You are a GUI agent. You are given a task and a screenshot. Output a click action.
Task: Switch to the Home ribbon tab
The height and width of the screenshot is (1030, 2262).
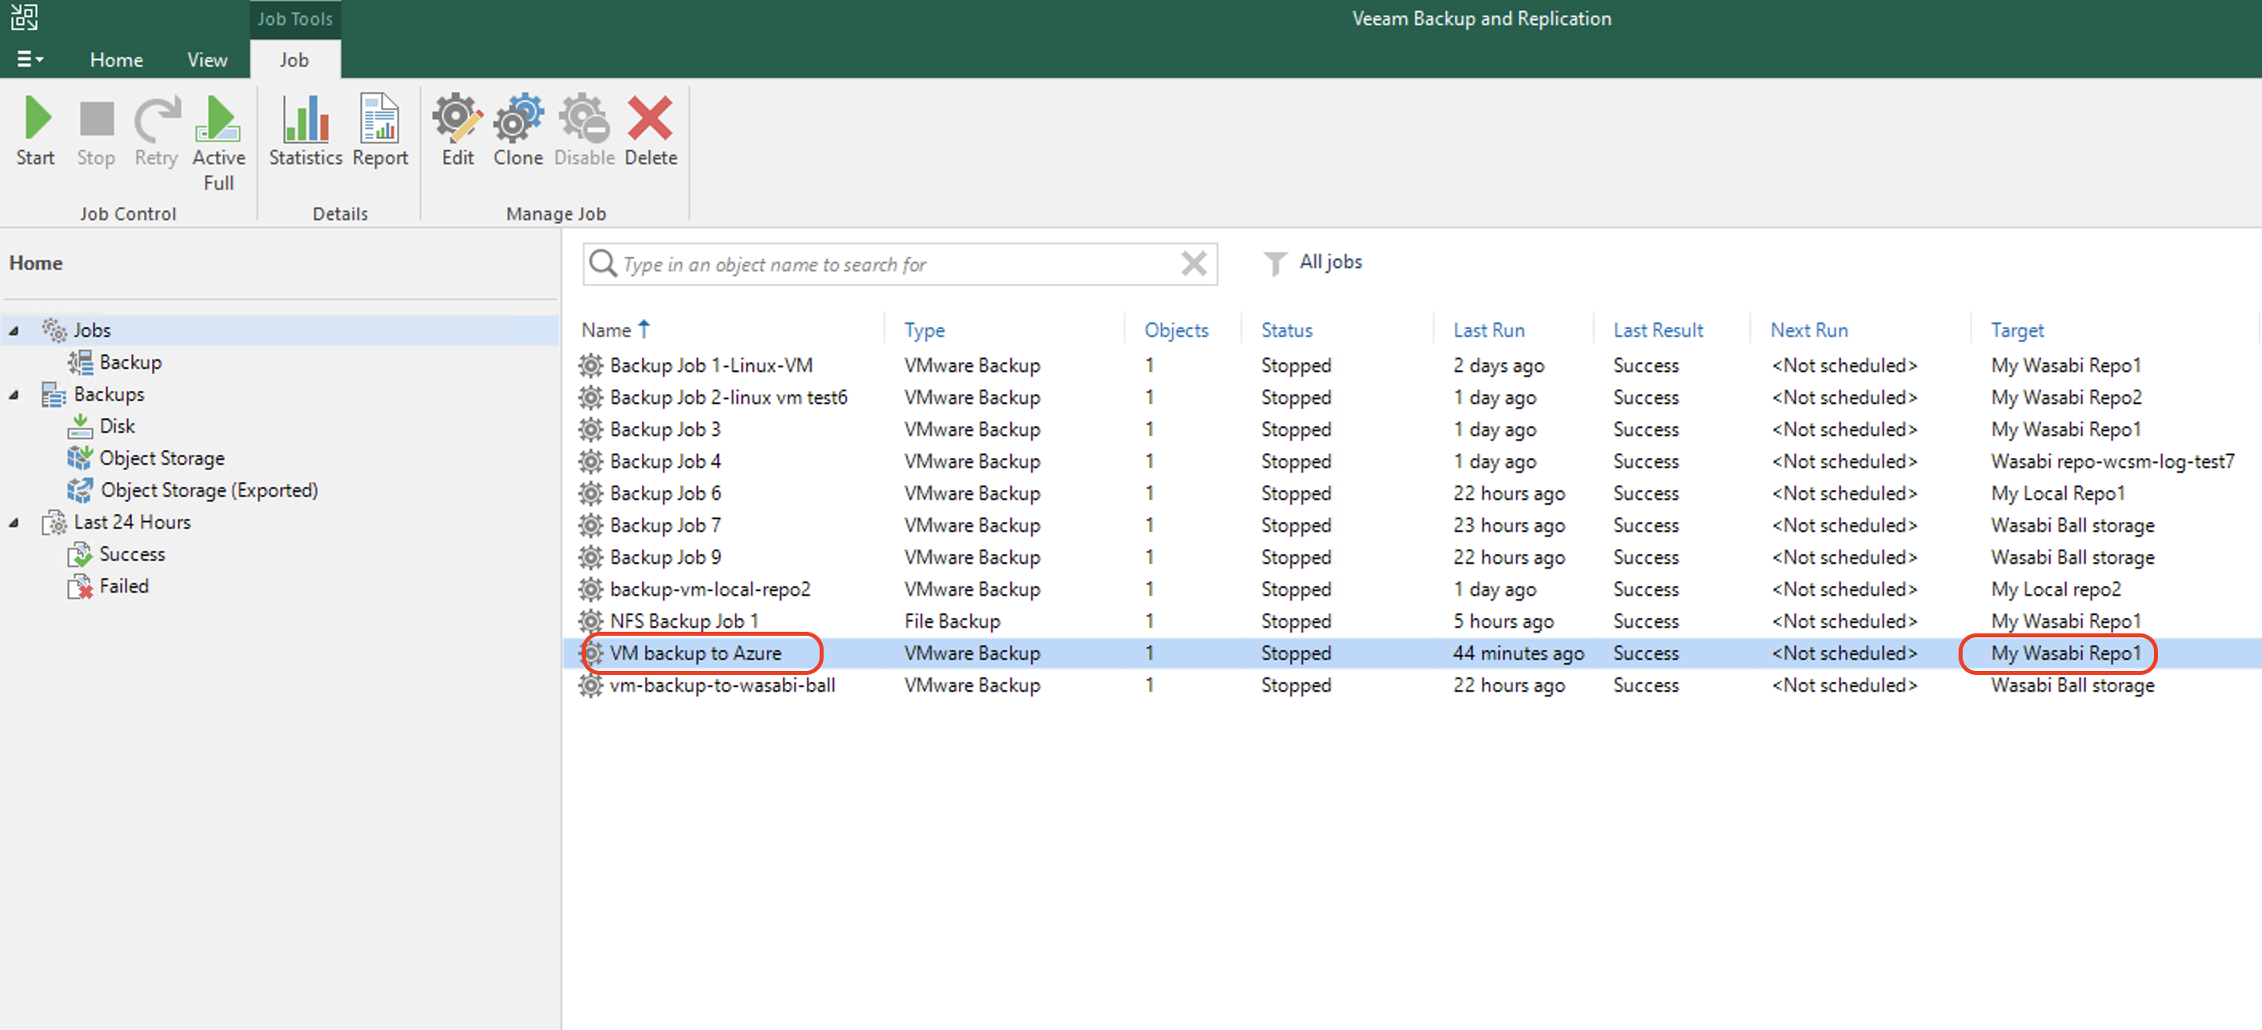pyautogui.click(x=116, y=60)
